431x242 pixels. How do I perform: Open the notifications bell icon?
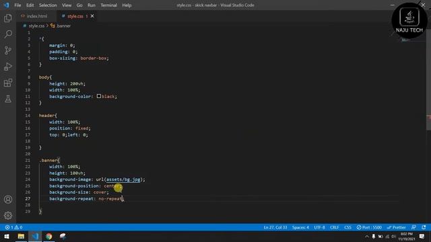click(x=424, y=227)
